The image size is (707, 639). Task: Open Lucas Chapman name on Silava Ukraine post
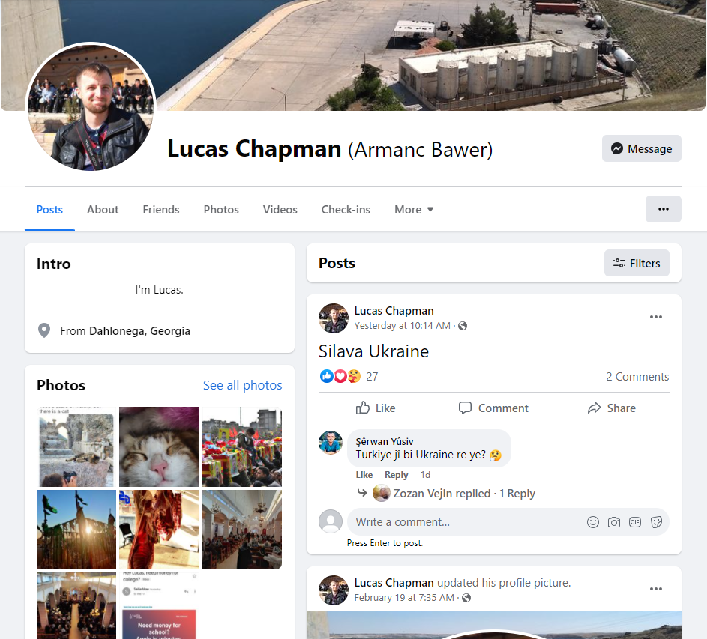[394, 311]
